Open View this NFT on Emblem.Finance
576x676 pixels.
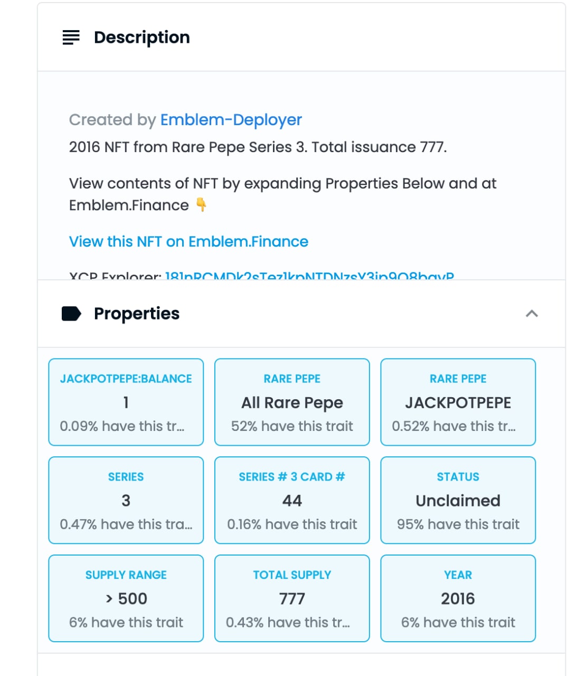click(x=188, y=241)
